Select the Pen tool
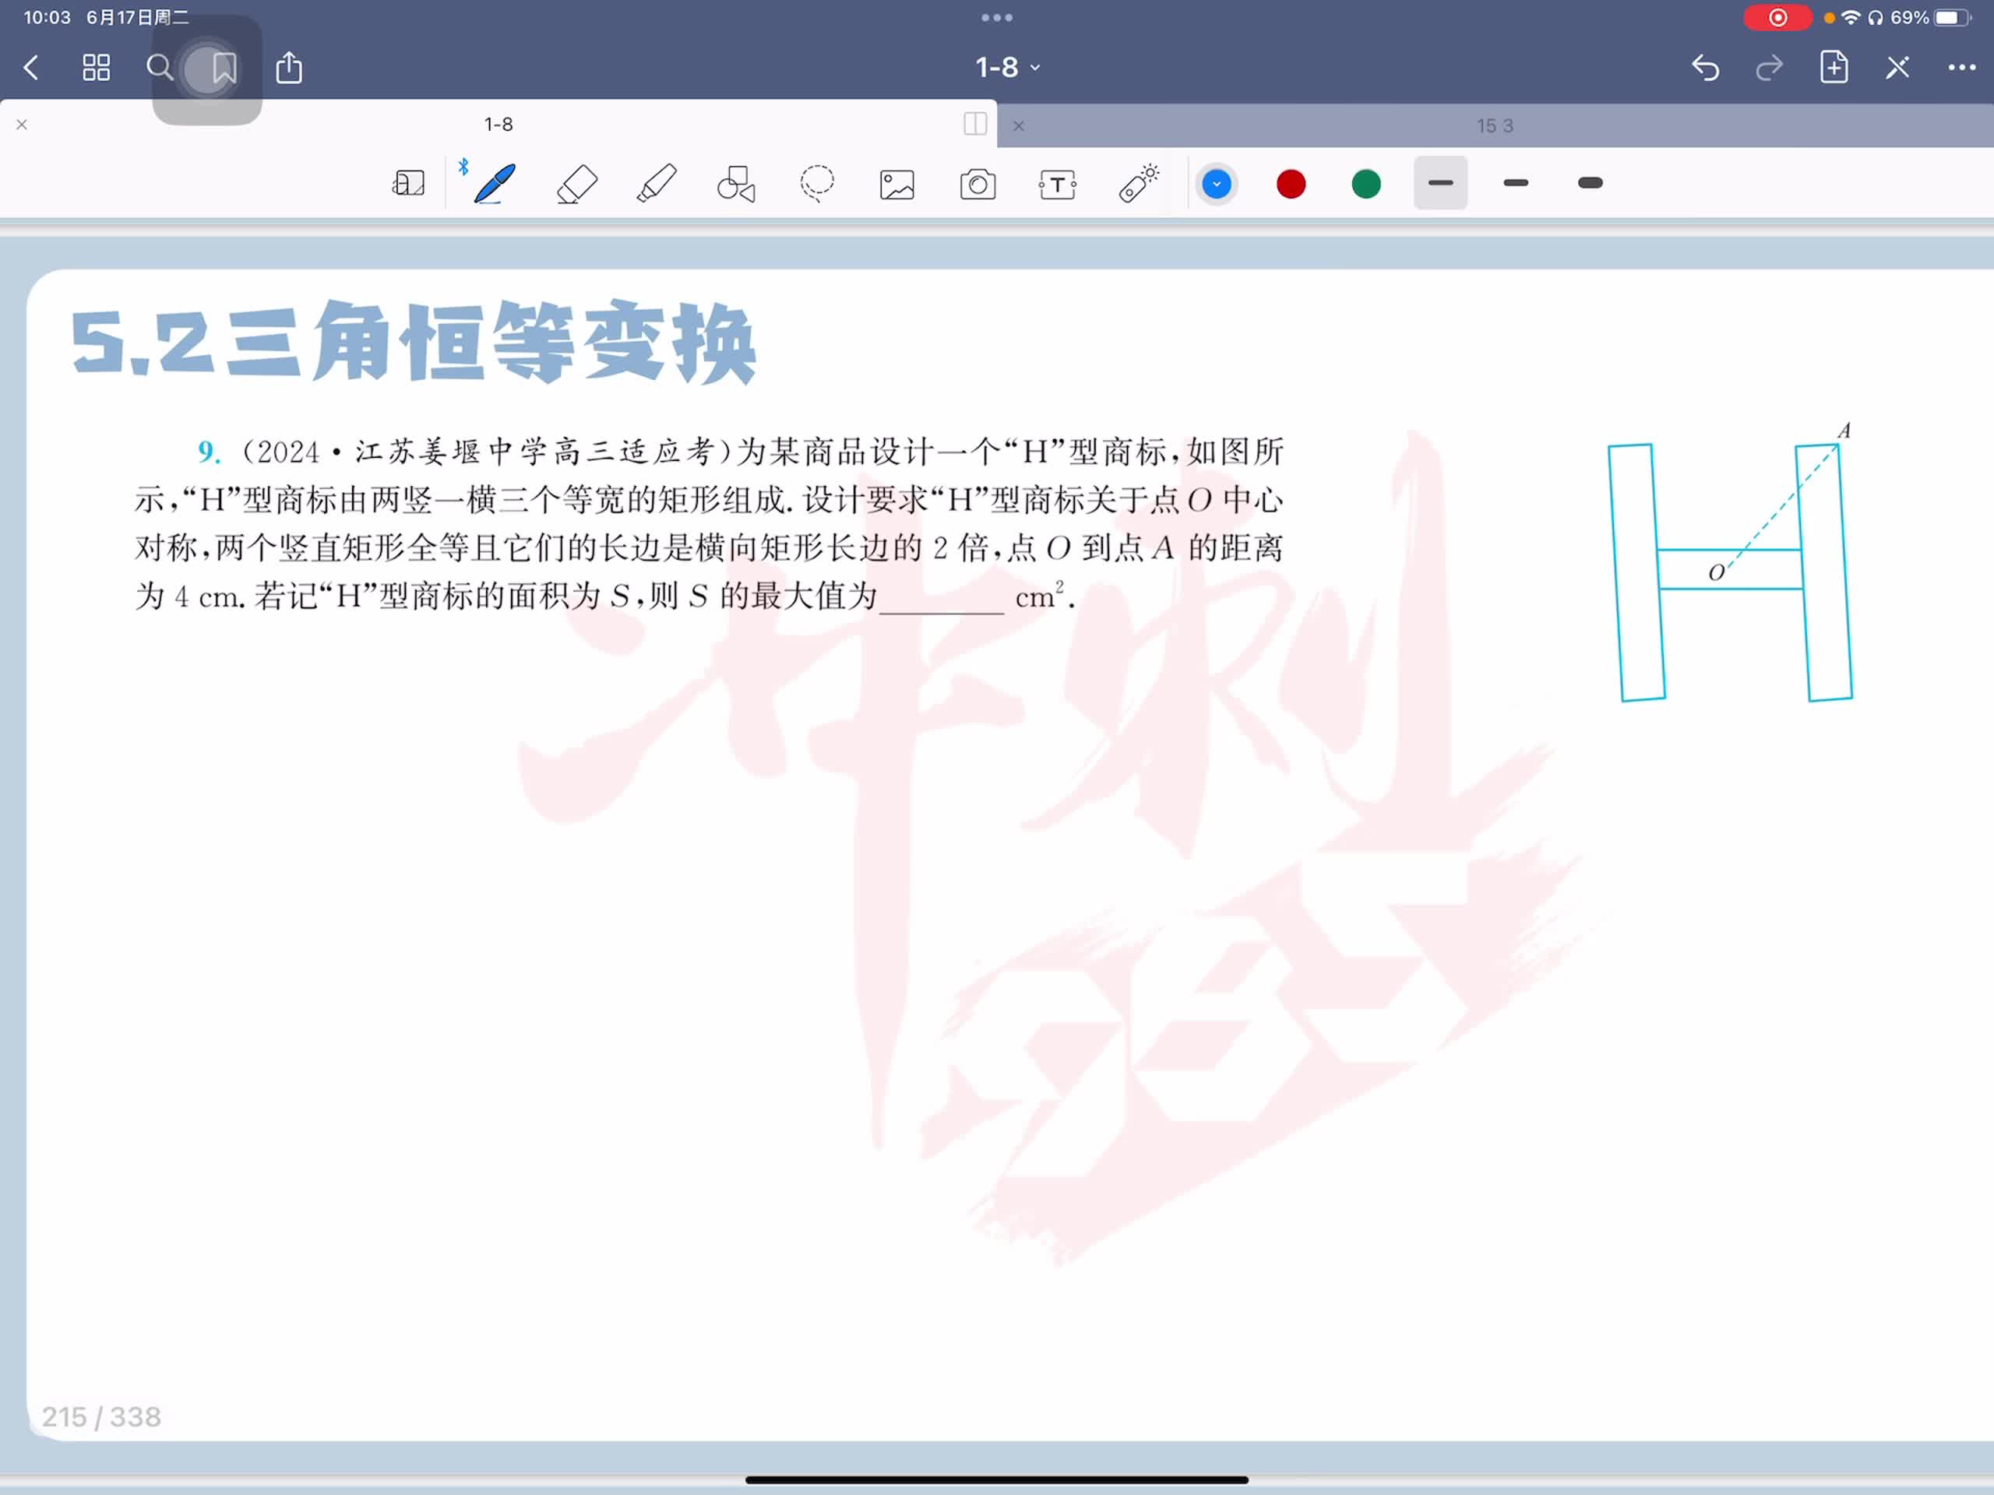This screenshot has height=1495, width=1994. pyautogui.click(x=495, y=184)
